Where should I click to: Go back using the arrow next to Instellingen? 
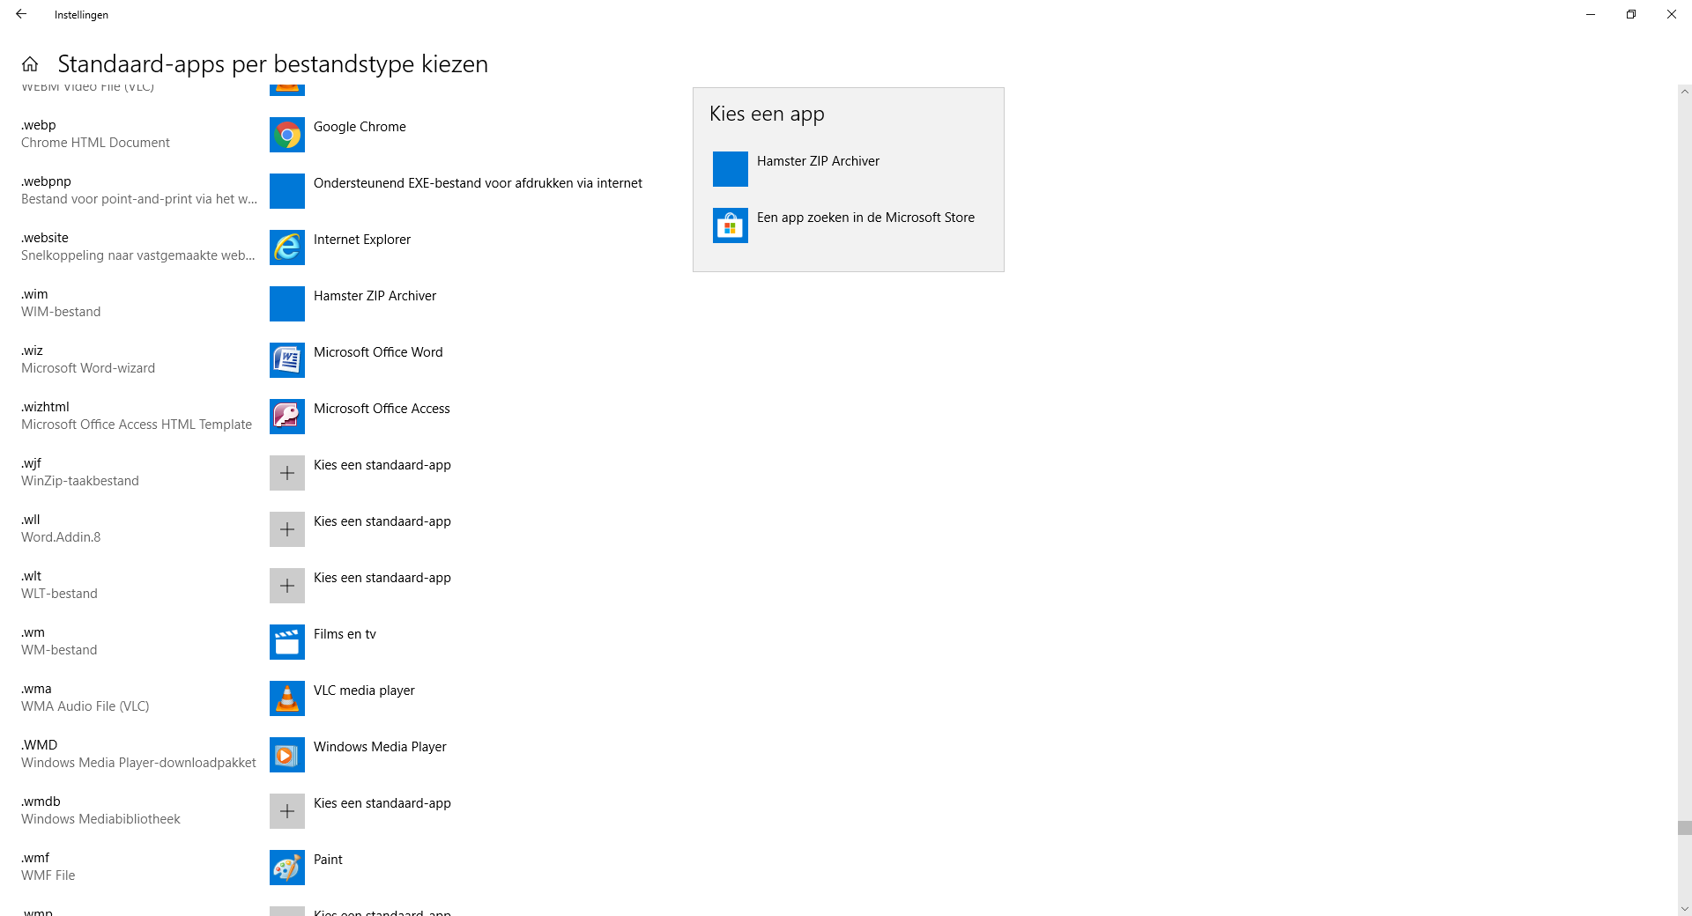tap(21, 14)
